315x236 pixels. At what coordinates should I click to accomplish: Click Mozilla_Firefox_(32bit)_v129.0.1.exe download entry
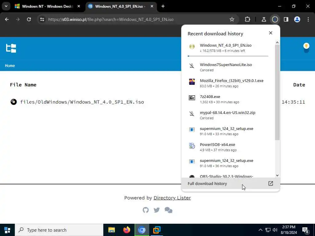point(228,83)
